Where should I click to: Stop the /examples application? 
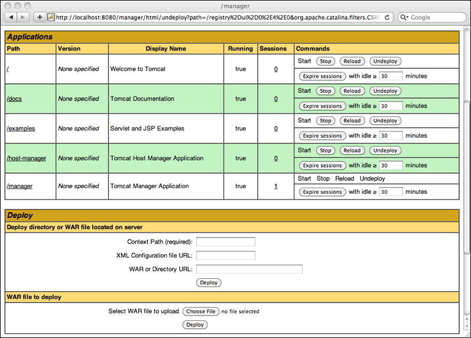[325, 121]
